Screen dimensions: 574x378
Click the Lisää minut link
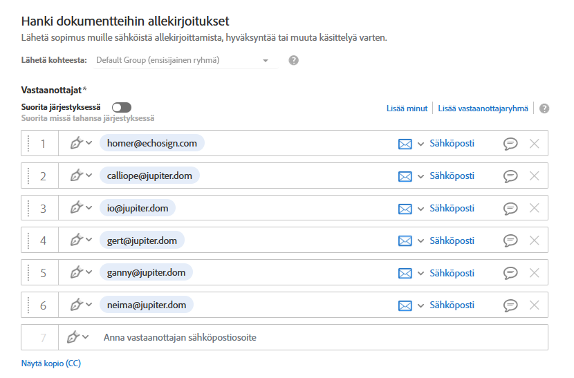(x=407, y=108)
